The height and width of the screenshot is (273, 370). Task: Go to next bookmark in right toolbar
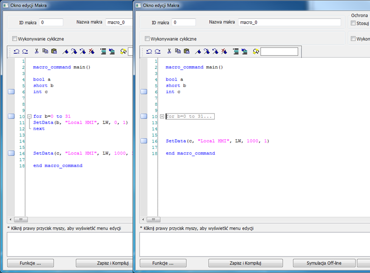[207, 51]
